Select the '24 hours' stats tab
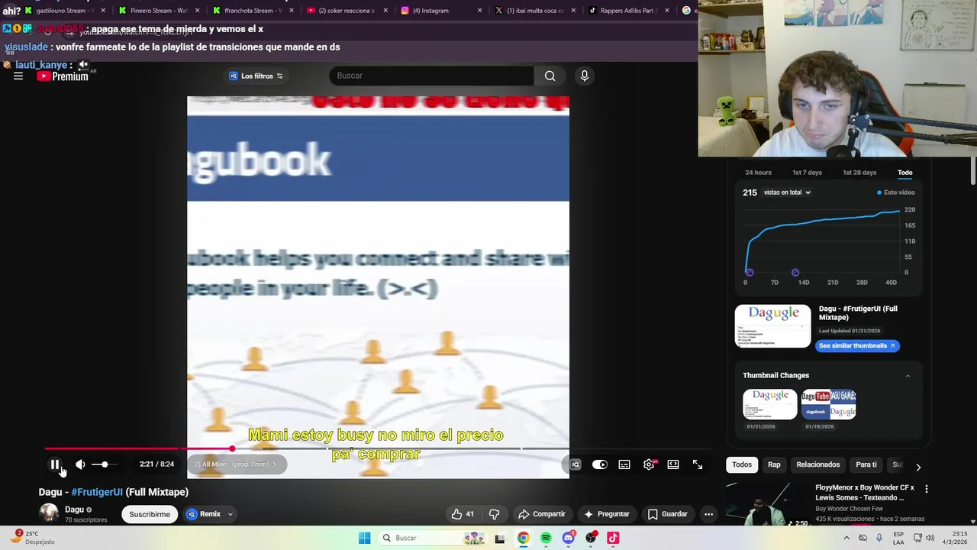Viewport: 977px width, 550px height. (758, 173)
